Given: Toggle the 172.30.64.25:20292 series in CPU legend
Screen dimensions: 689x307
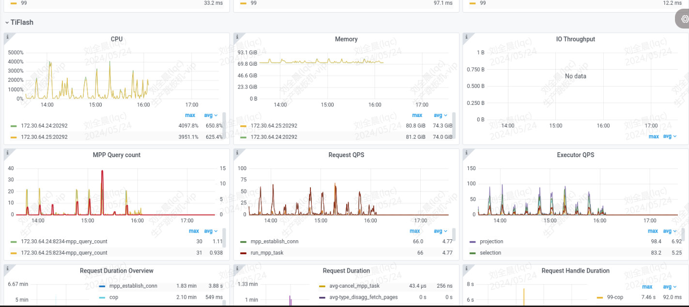Looking at the screenshot, I should 44,137.
